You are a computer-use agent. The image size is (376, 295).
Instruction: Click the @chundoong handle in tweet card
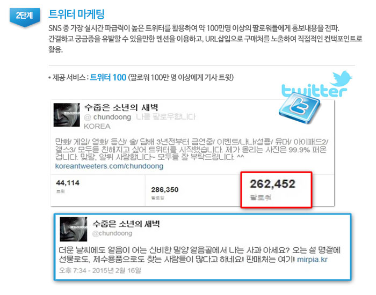112,233
